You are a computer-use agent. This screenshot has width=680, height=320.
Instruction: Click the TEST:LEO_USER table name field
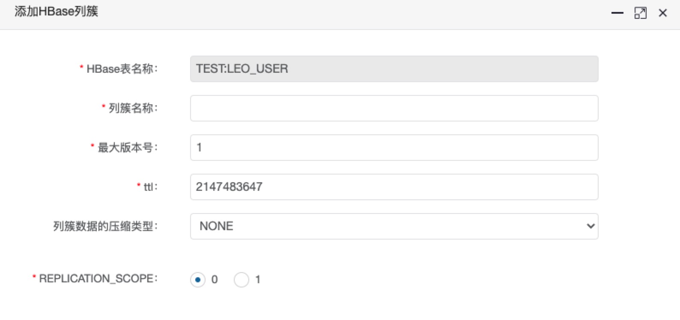point(394,69)
